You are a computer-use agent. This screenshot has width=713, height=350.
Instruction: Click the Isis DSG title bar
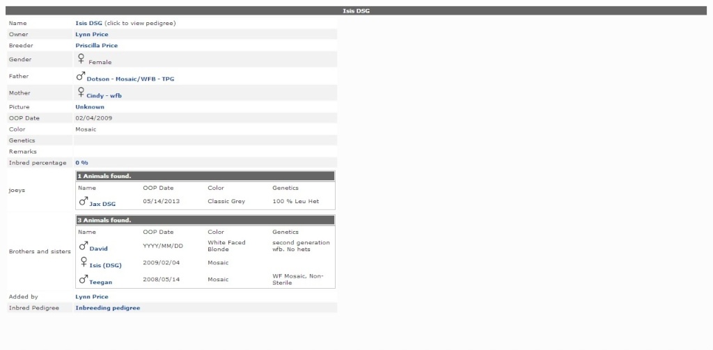[356, 10]
